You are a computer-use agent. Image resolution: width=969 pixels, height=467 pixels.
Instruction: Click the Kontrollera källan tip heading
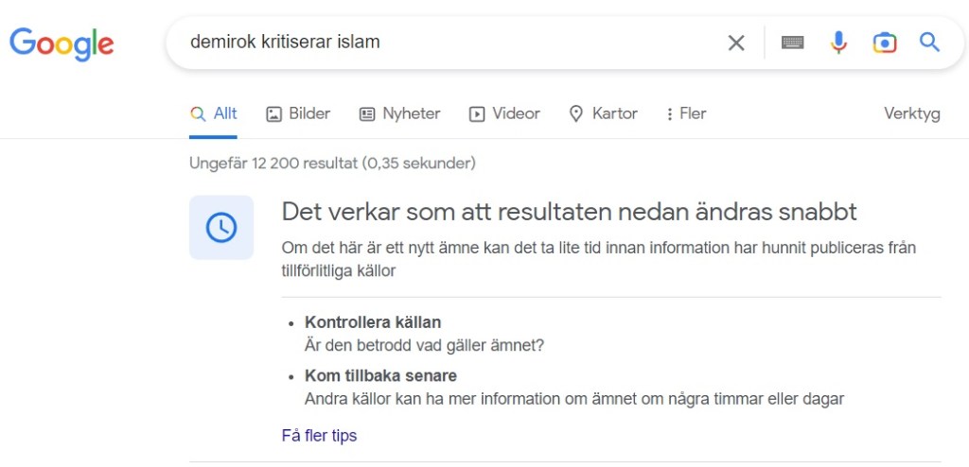coord(373,322)
